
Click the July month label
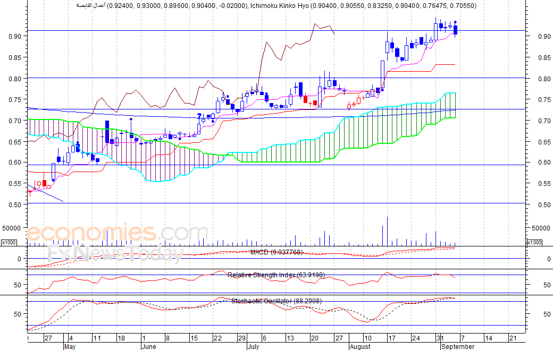[253, 346]
